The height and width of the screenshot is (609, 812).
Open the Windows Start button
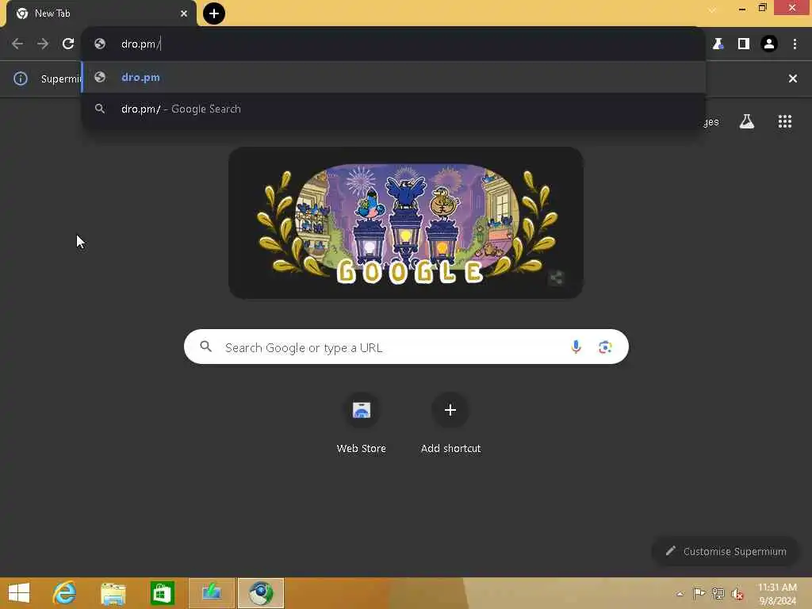click(19, 593)
